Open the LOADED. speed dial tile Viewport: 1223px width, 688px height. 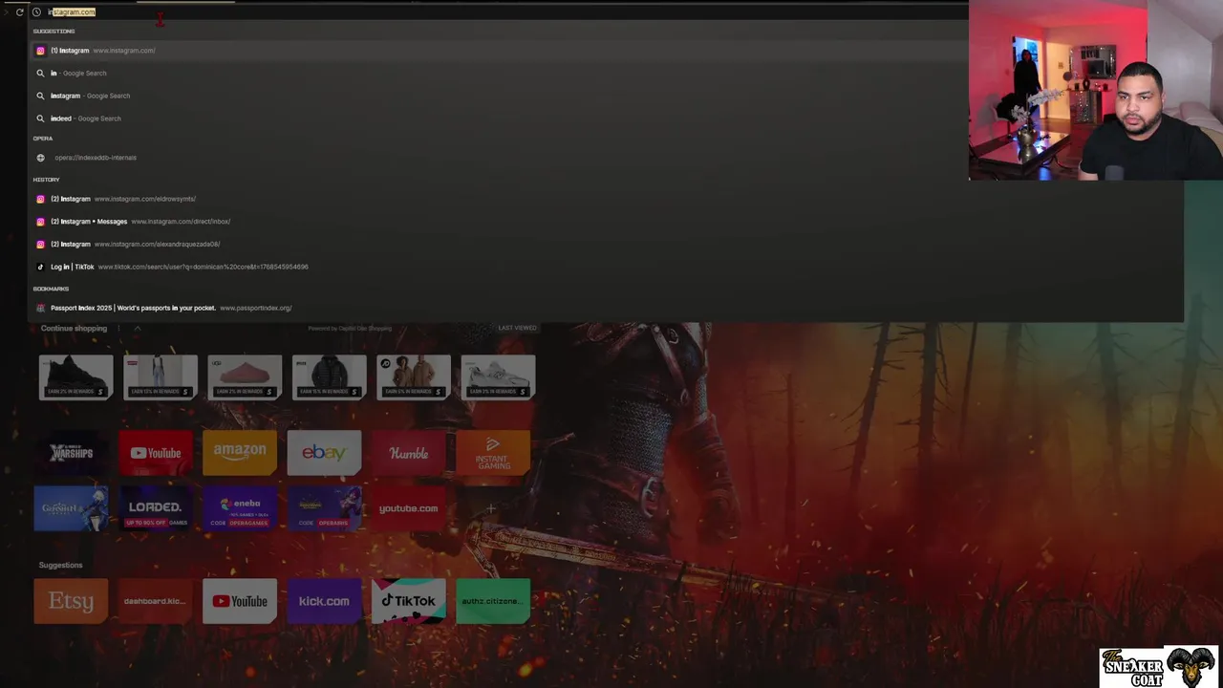click(156, 508)
